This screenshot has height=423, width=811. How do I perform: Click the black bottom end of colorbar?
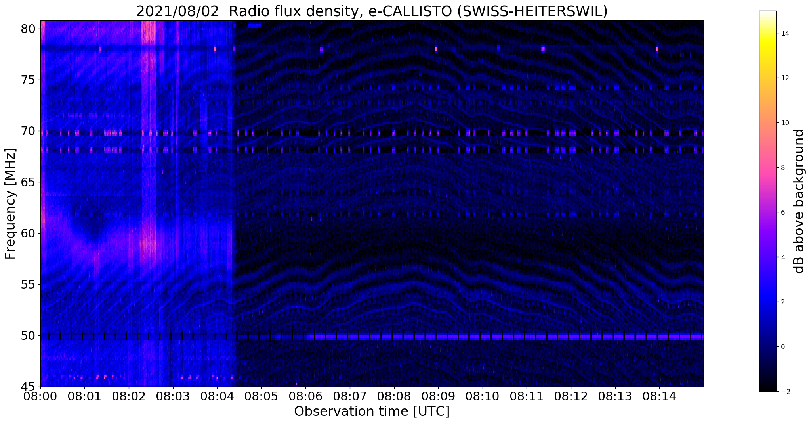(x=767, y=389)
